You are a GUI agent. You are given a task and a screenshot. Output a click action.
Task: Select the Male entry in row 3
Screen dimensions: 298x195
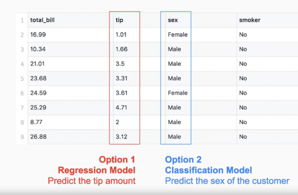pyautogui.click(x=175, y=49)
